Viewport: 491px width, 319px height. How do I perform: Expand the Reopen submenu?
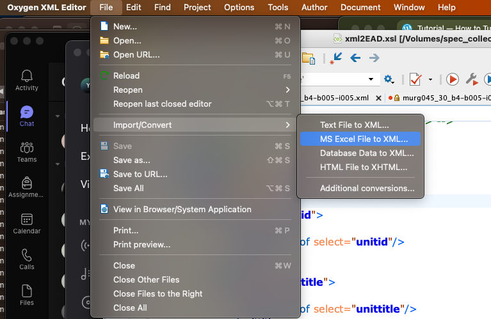click(287, 89)
